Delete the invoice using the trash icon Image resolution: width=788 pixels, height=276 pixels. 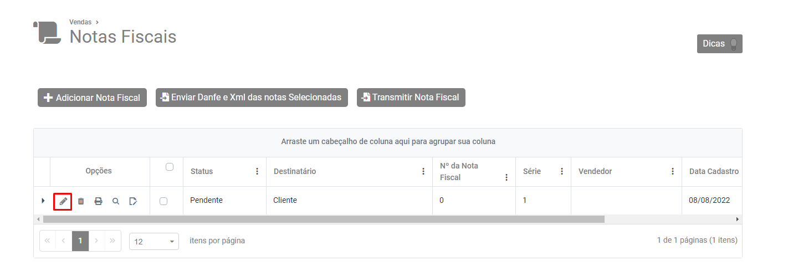coord(81,201)
